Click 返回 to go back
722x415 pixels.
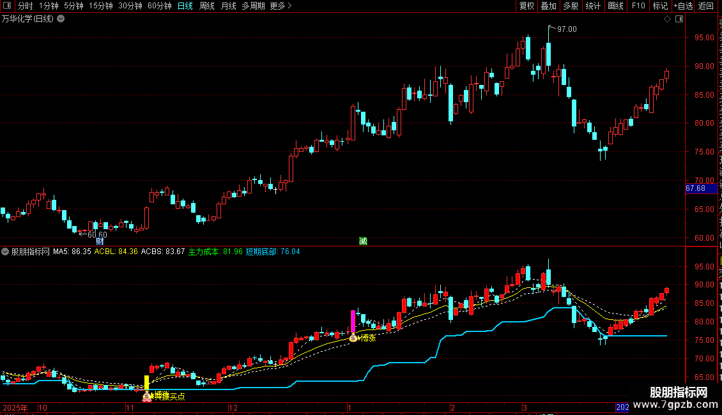tap(706, 6)
